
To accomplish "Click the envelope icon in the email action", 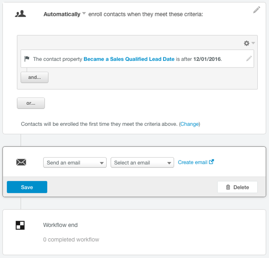I will [21, 162].
